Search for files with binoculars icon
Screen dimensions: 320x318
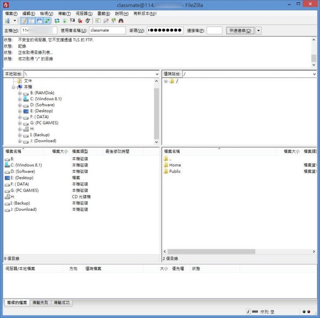click(121, 21)
